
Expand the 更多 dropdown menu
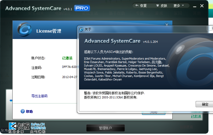pos(179,6)
